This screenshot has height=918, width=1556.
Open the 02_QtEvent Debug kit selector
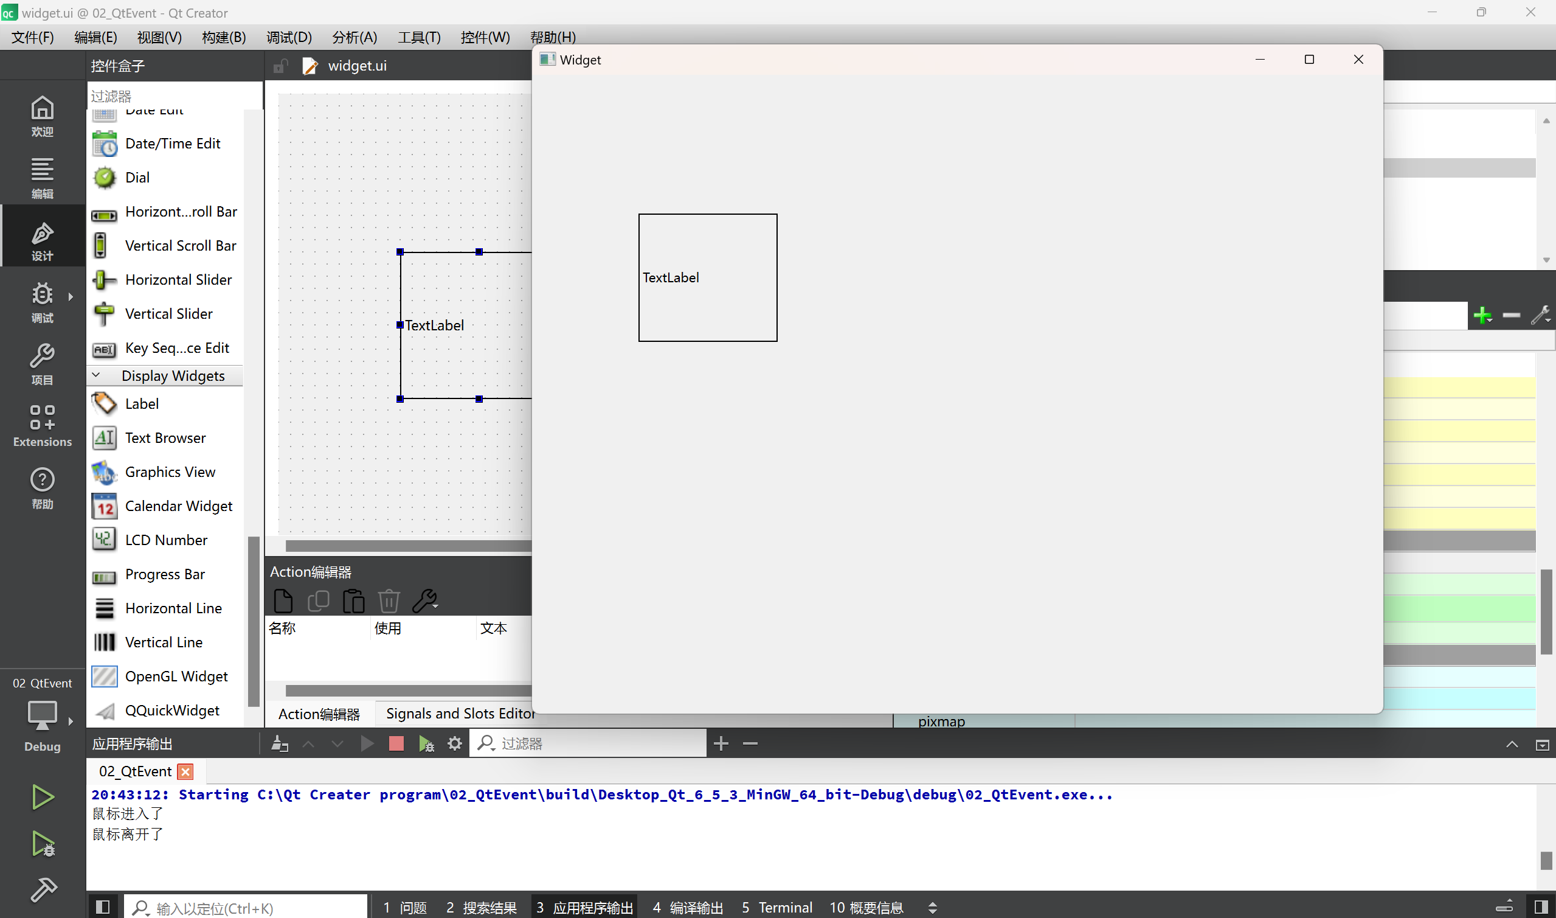[42, 715]
